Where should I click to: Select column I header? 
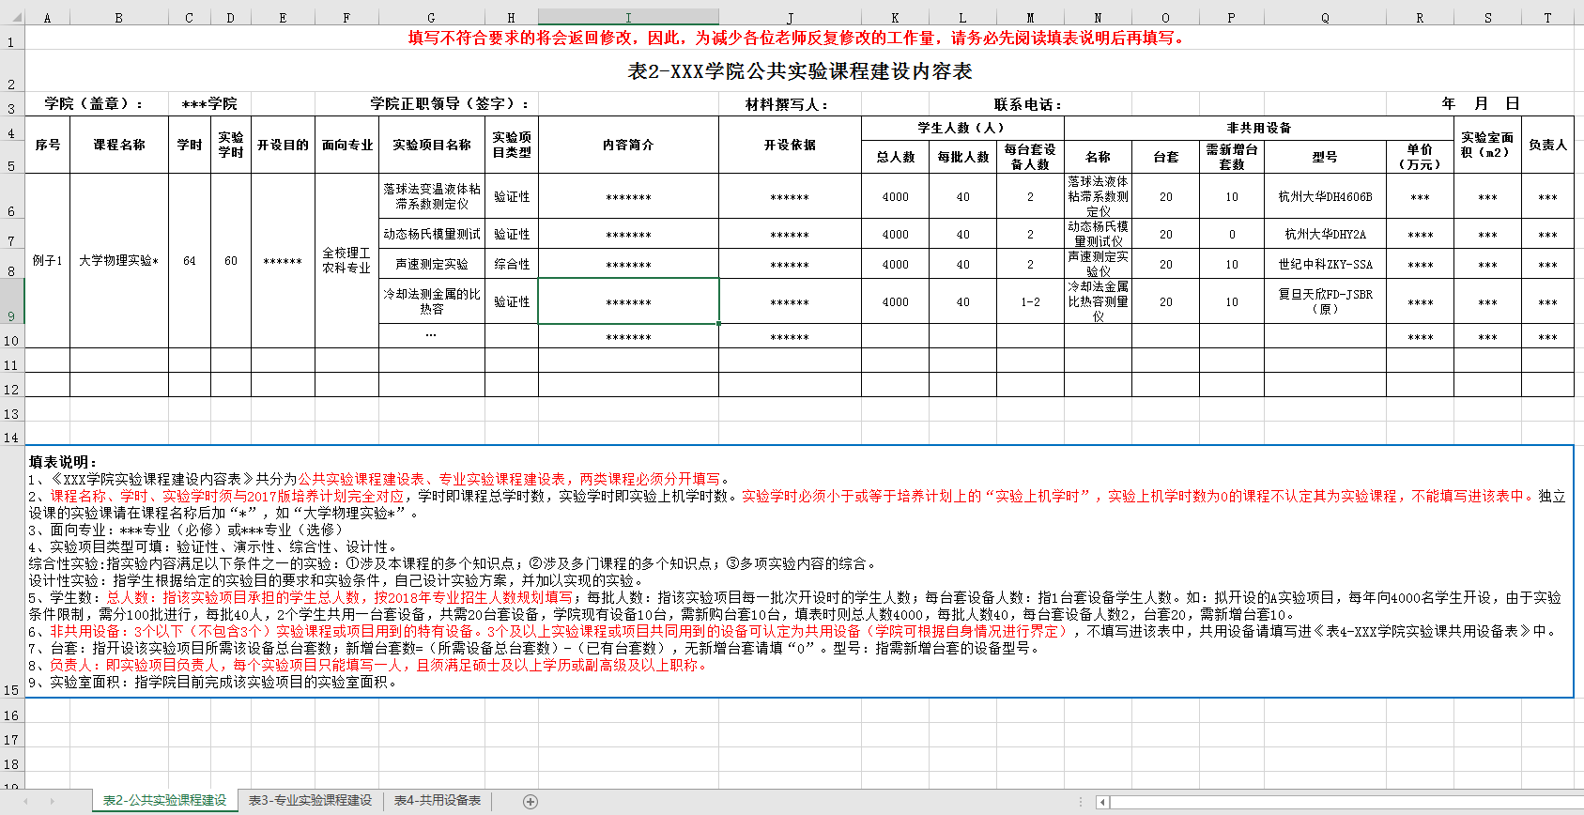tap(628, 17)
